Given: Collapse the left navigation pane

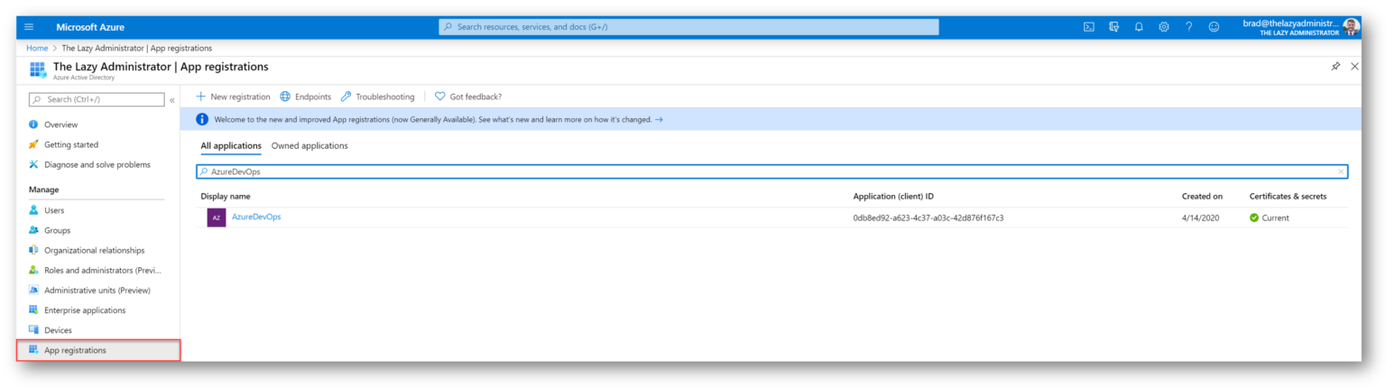Looking at the screenshot, I should [172, 100].
